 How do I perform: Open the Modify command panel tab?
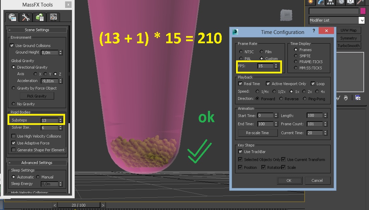click(321, 2)
